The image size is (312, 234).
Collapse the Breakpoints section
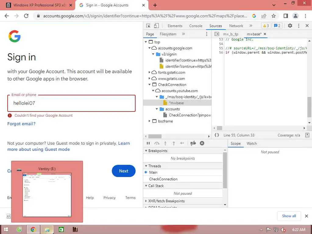coord(146,151)
